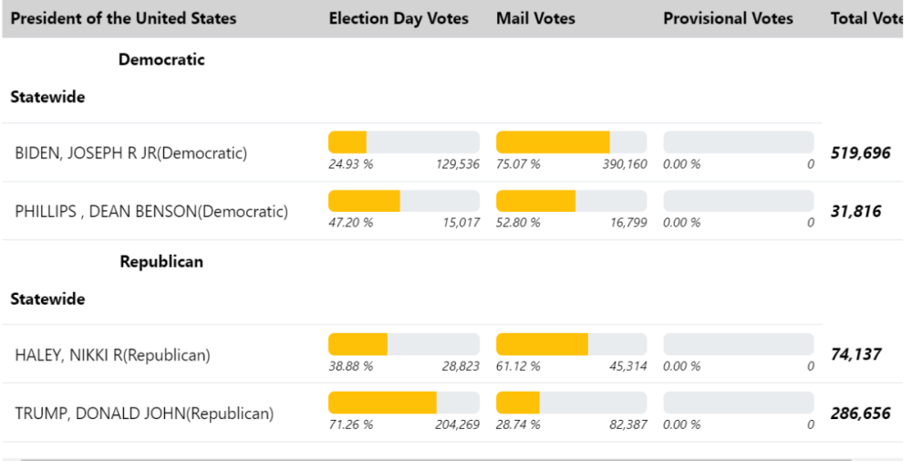Click candidate name BIDEN, JOSEPH R JR
912x461 pixels.
131,153
